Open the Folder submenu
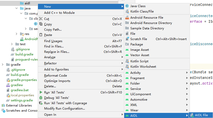Viewport: 213px width, 118px height. [x=157, y=84]
